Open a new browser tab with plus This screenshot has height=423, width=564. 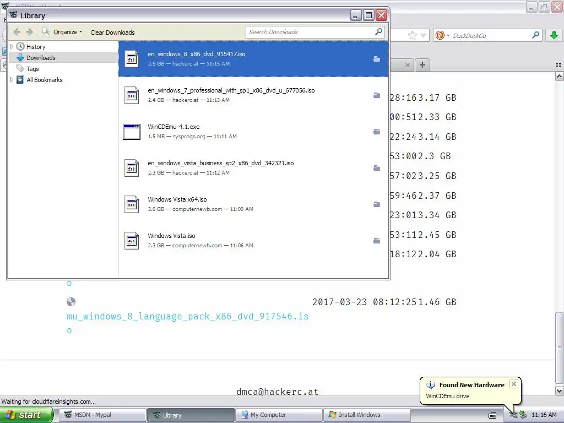(x=422, y=65)
